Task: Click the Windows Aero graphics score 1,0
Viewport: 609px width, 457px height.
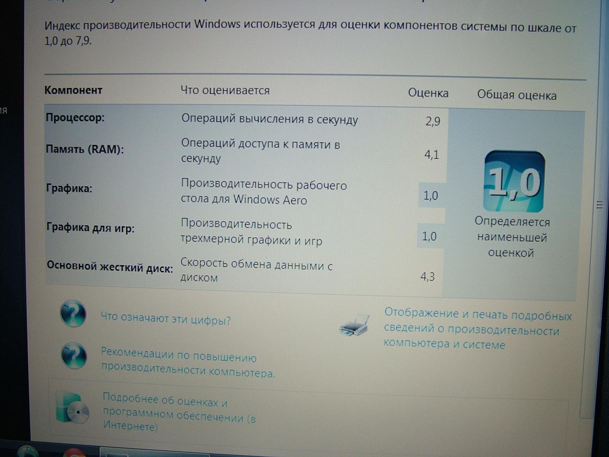Action: pos(431,196)
